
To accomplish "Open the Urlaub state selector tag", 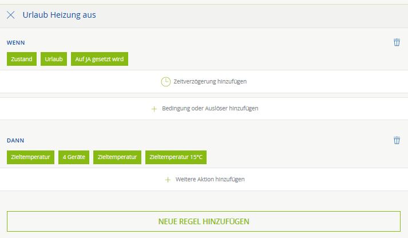I will pos(54,59).
